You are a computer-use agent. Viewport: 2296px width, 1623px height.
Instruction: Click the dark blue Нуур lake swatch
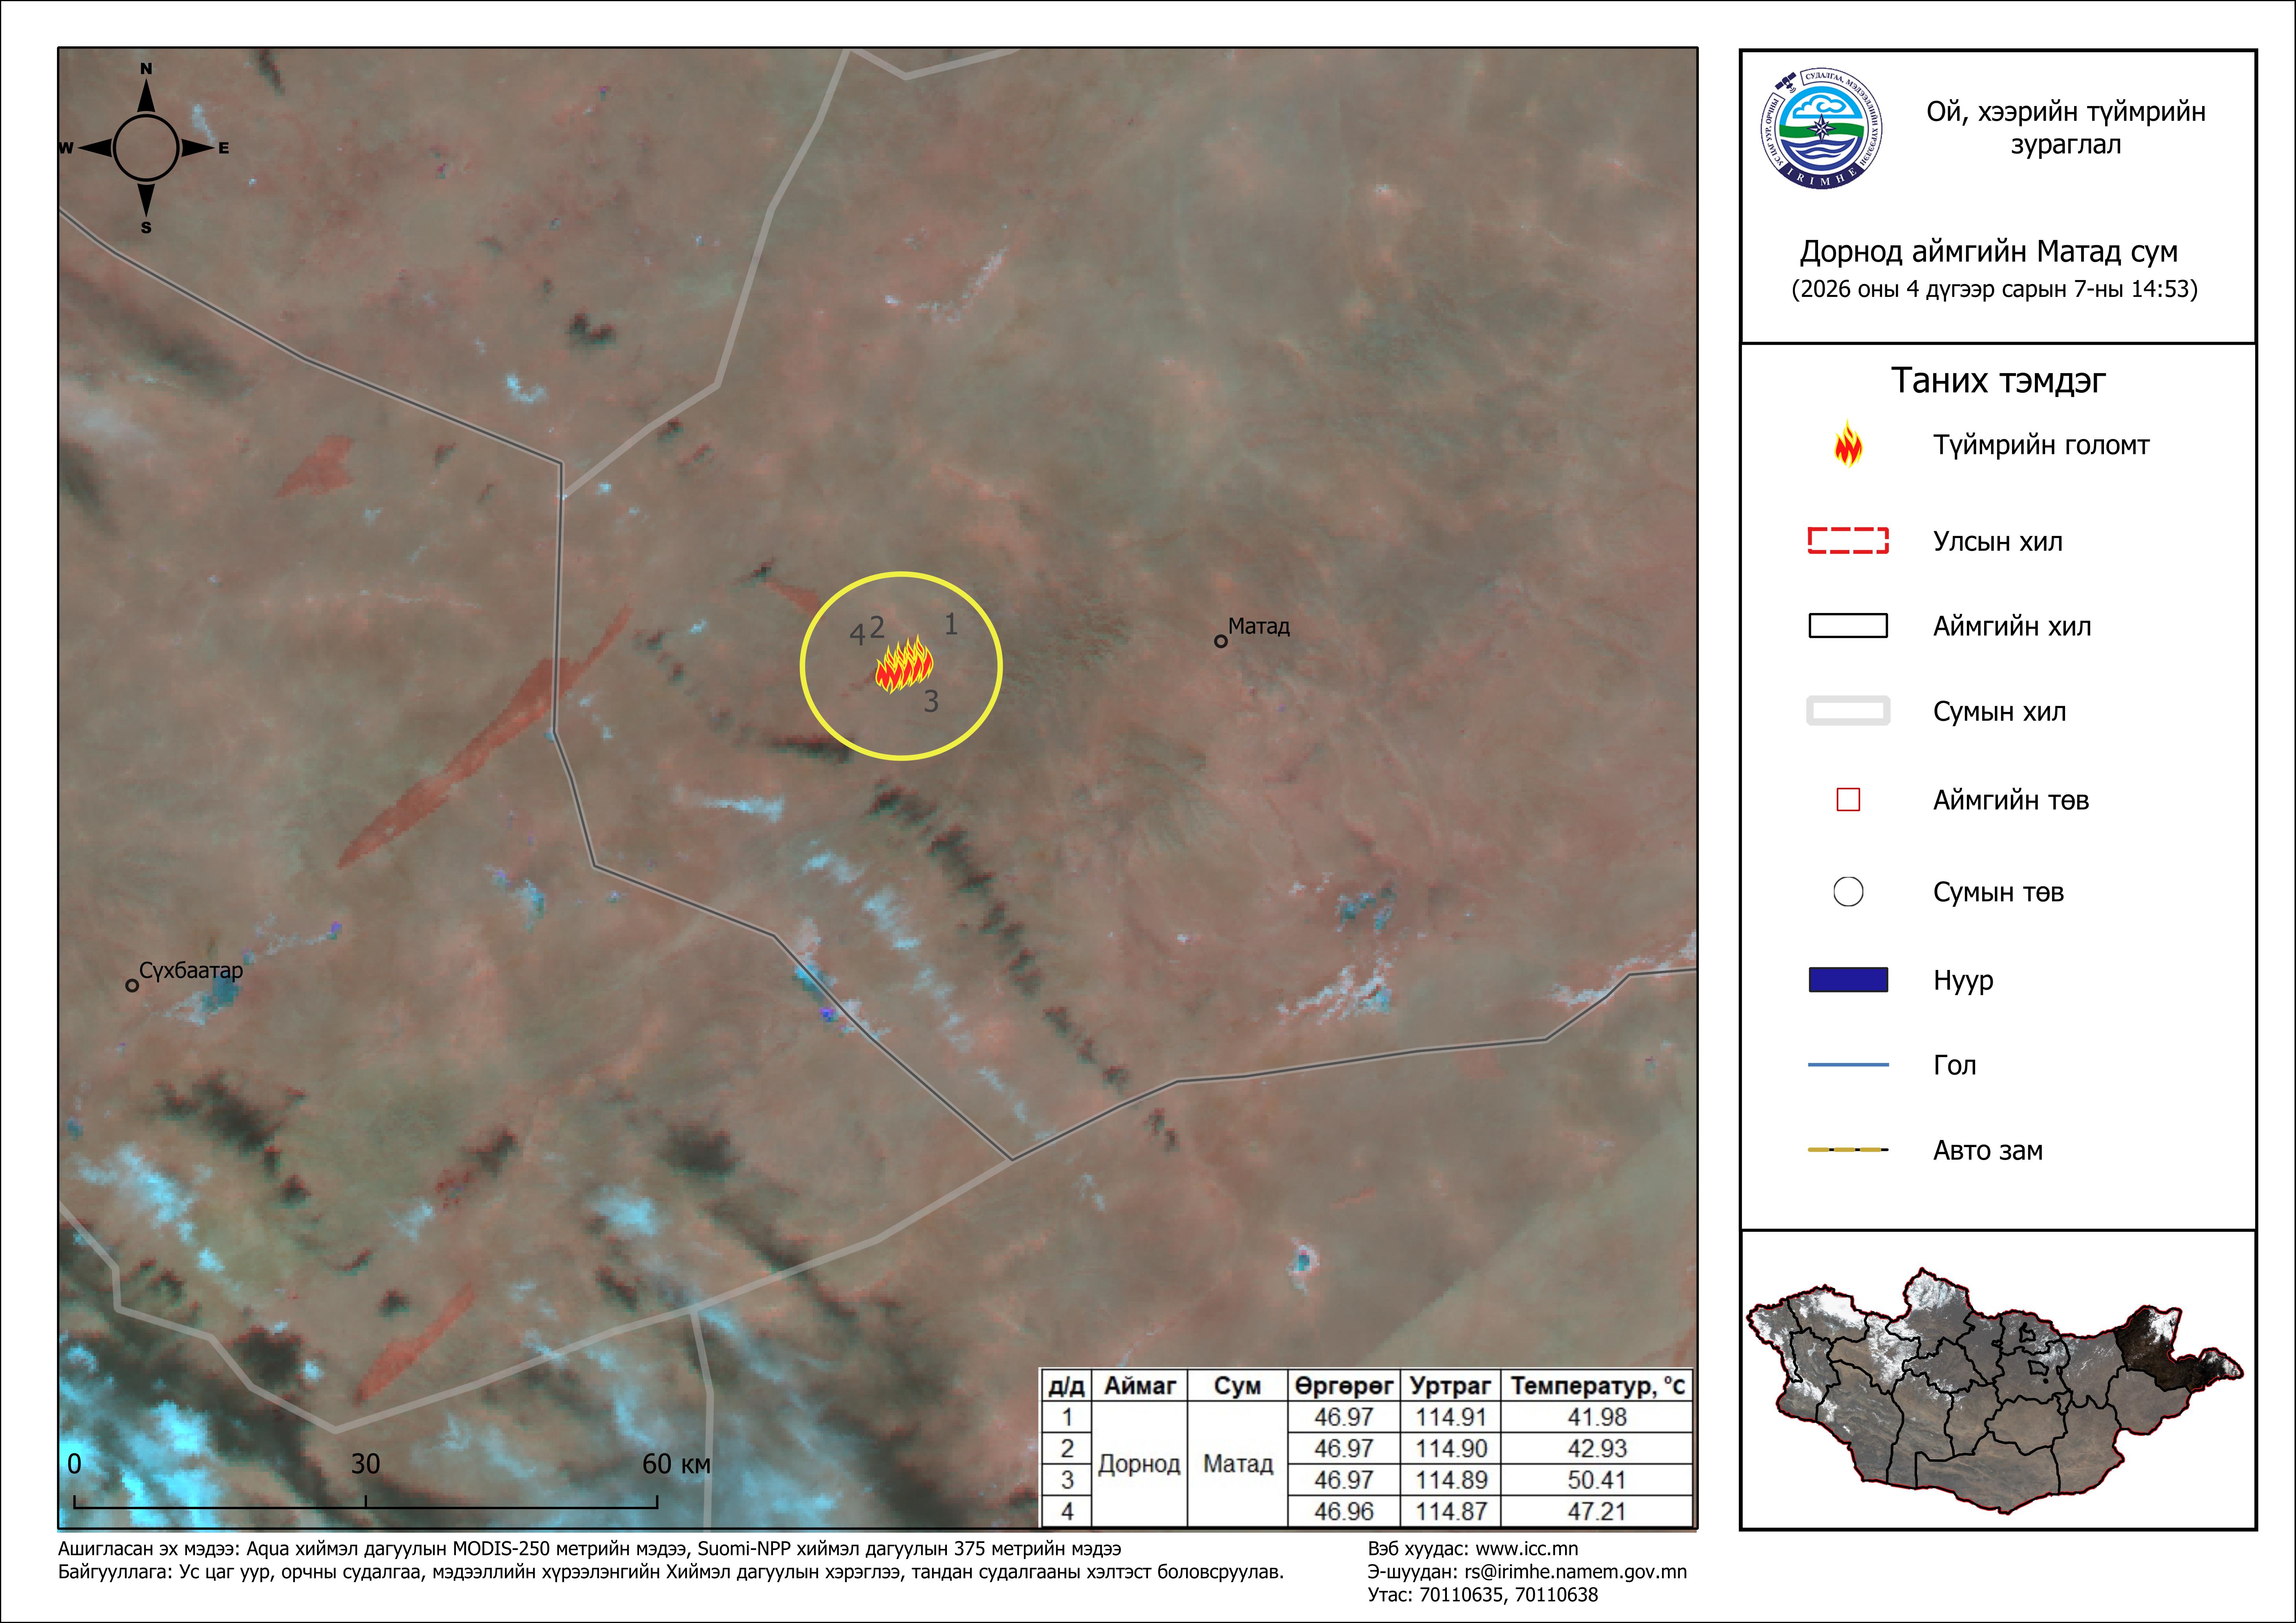tap(1848, 980)
